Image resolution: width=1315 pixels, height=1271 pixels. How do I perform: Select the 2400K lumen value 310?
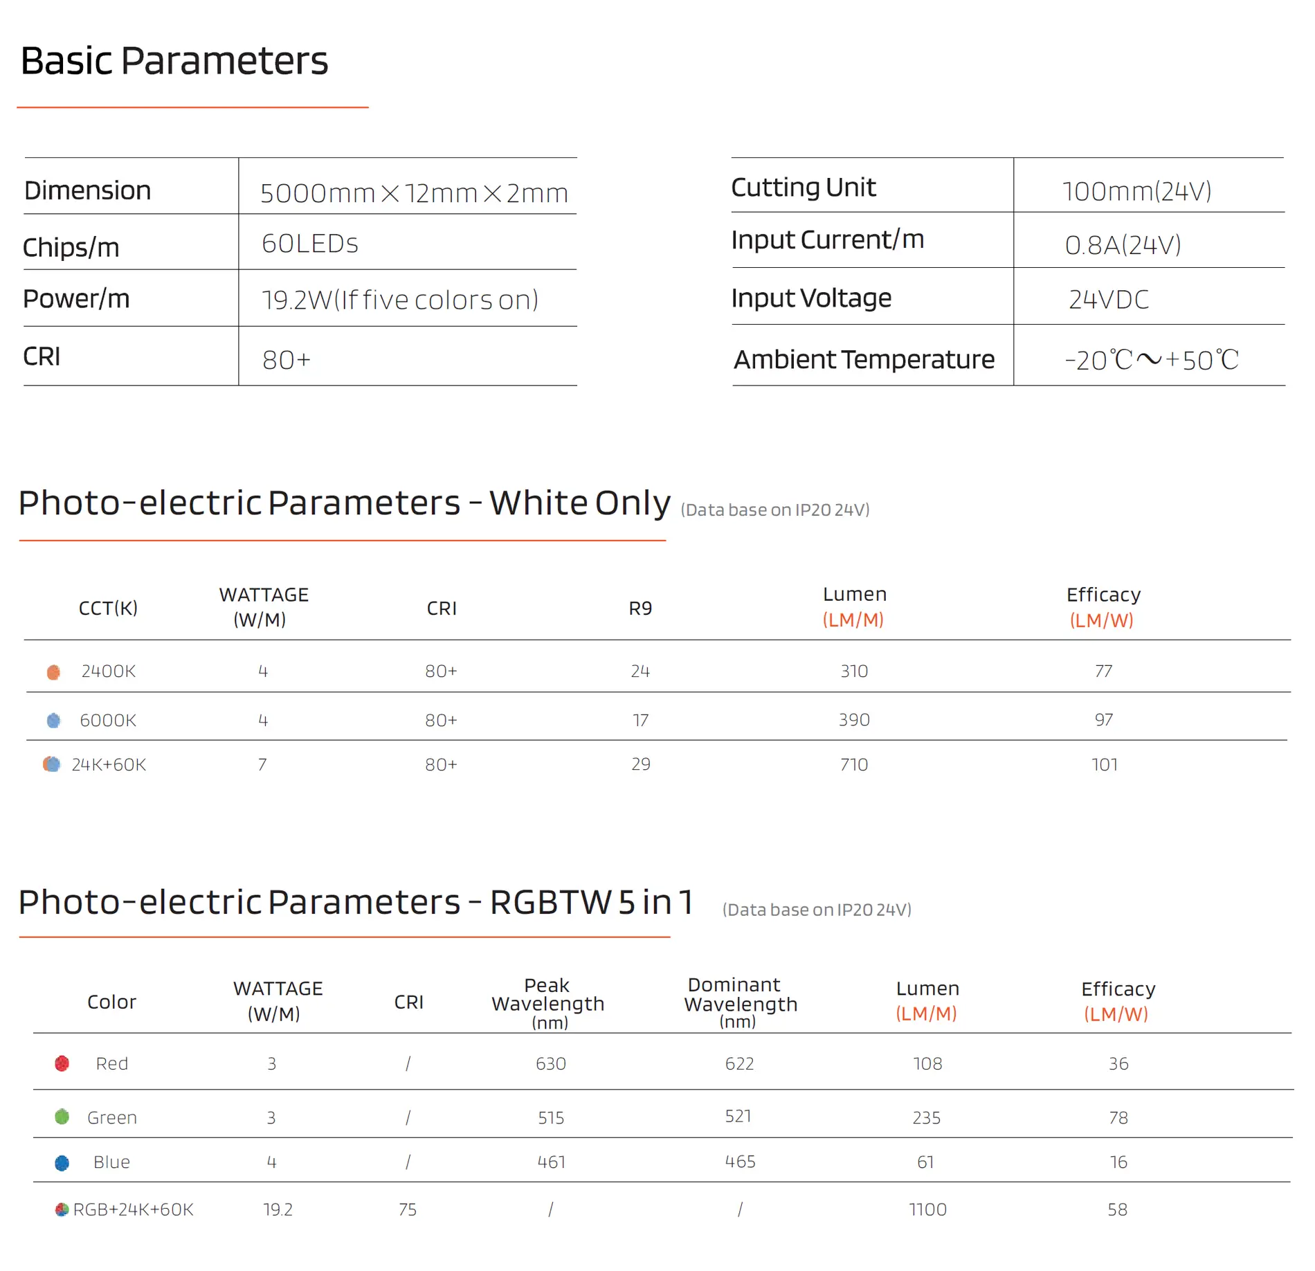[x=854, y=671]
